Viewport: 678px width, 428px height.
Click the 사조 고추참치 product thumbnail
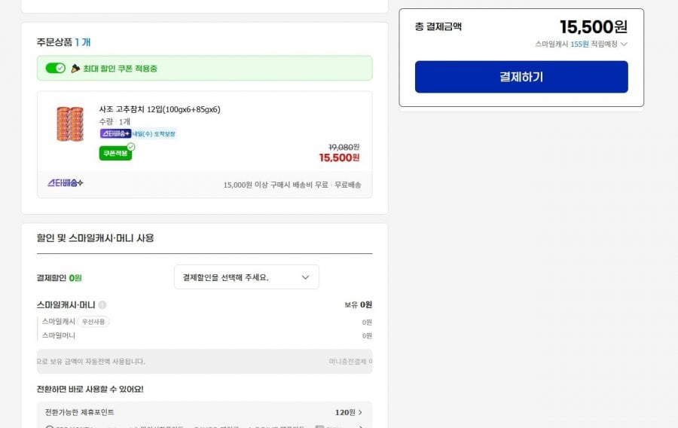pyautogui.click(x=69, y=124)
